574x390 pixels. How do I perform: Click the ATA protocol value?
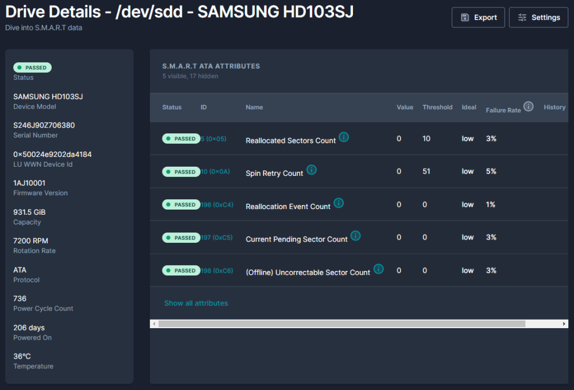(x=20, y=270)
